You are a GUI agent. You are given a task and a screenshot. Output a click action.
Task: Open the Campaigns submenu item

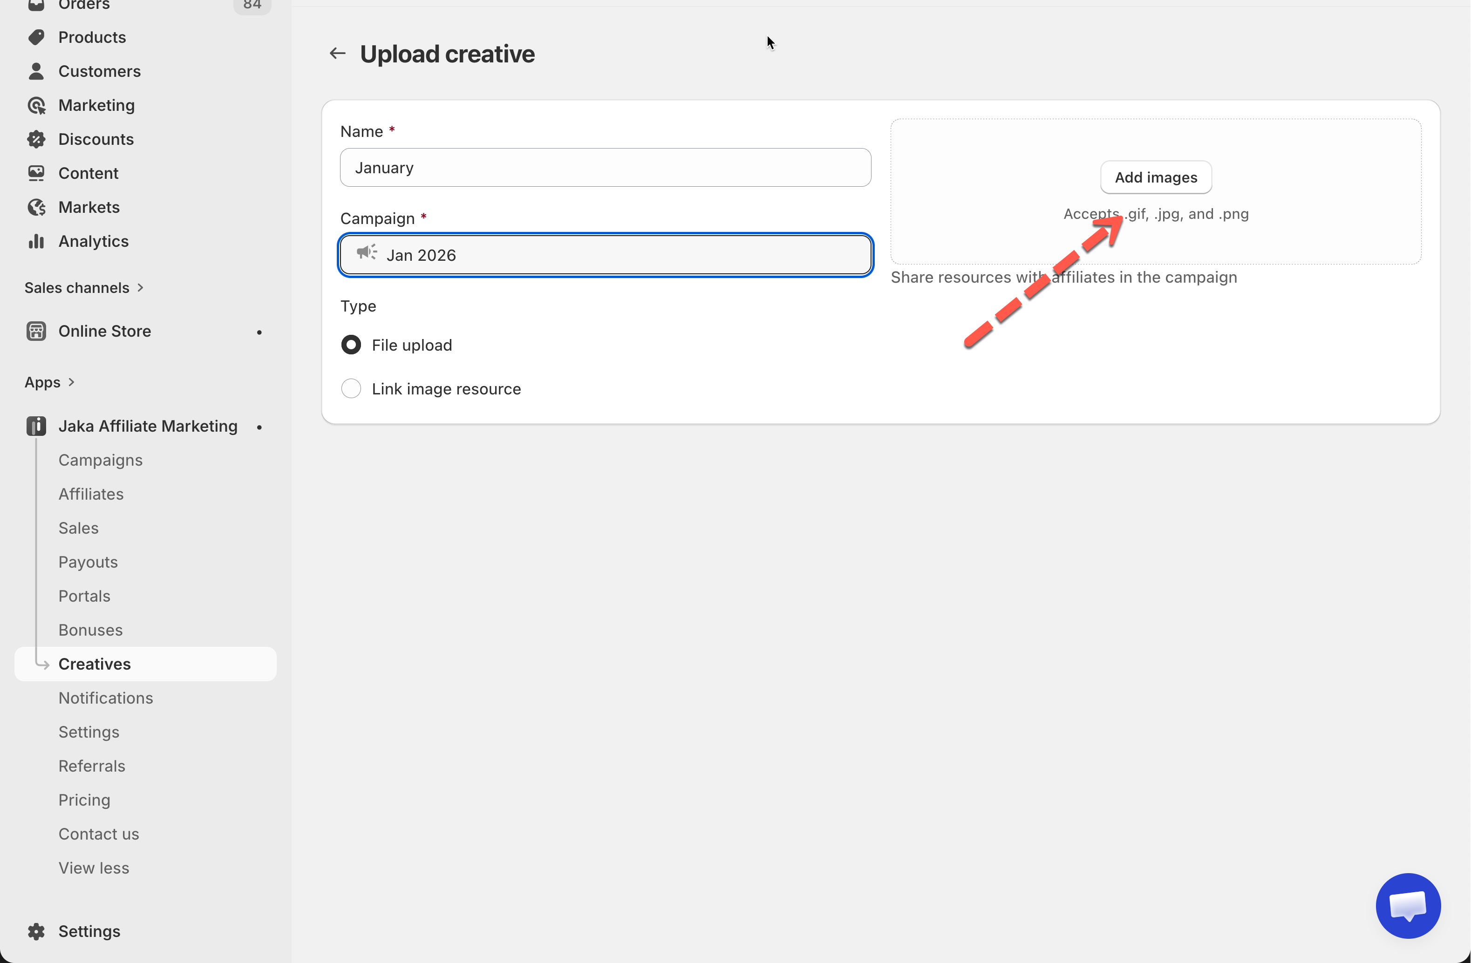pyautogui.click(x=100, y=460)
